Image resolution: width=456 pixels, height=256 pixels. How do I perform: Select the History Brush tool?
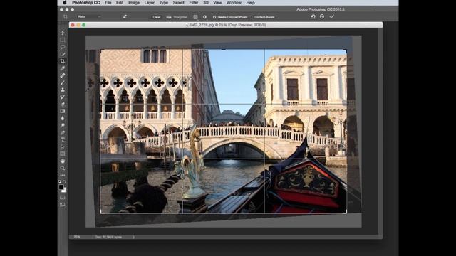[x=63, y=97]
